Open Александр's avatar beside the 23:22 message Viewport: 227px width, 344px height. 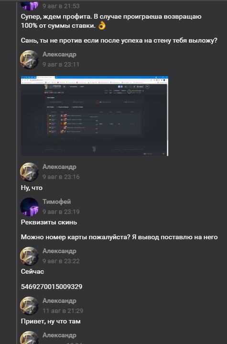tap(29, 256)
